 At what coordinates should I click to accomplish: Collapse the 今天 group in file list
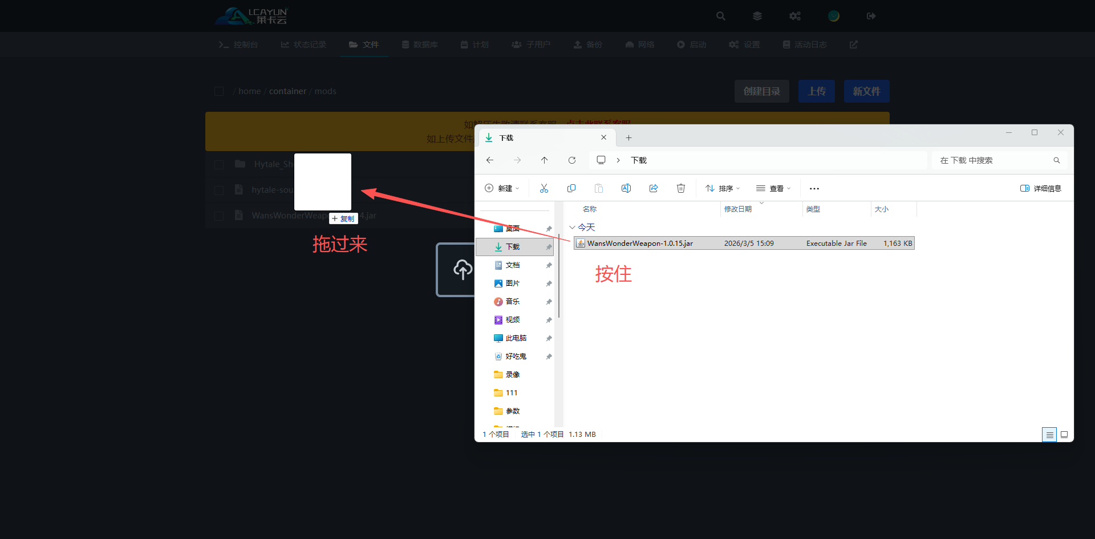(572, 227)
